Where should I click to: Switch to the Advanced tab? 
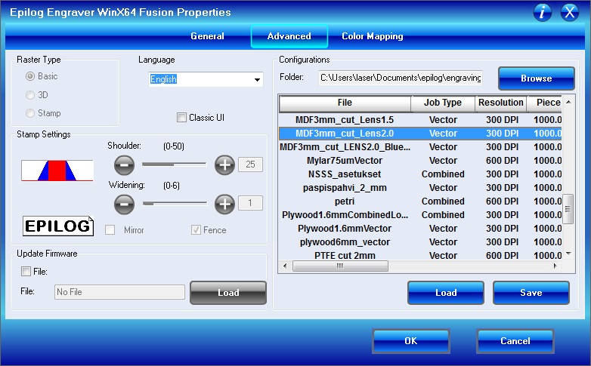click(289, 36)
